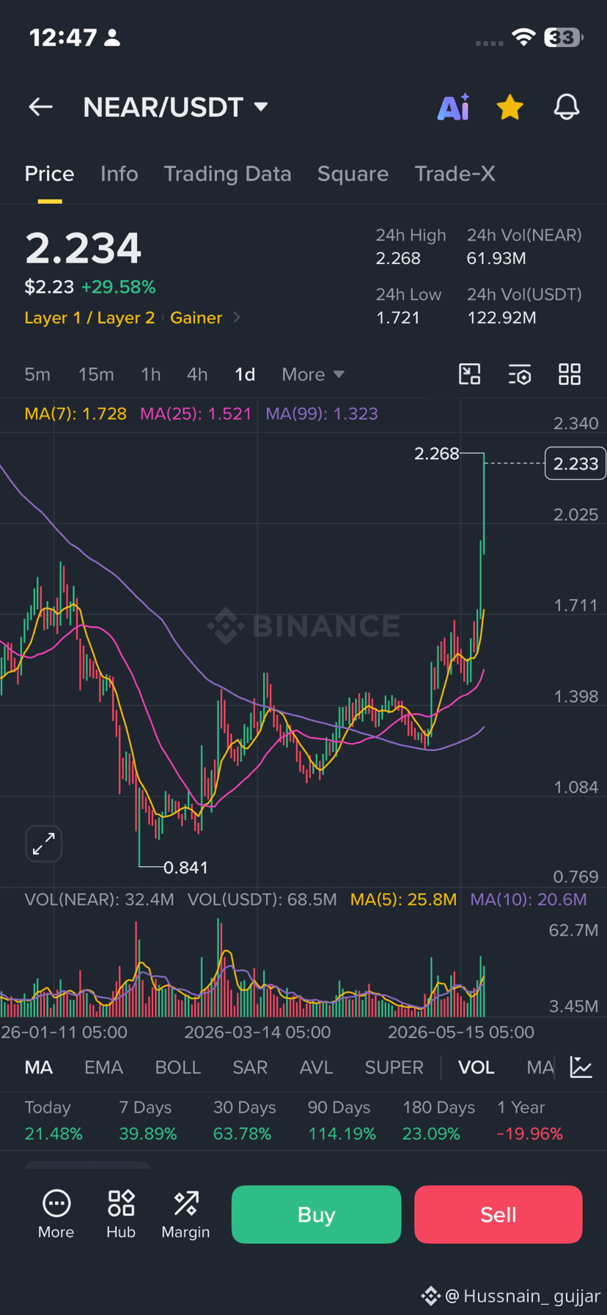Viewport: 607px width, 1315px height.
Task: Tap the MA(10): 20.6M volume label
Action: click(529, 900)
